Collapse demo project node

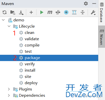click(x=3, y=20)
